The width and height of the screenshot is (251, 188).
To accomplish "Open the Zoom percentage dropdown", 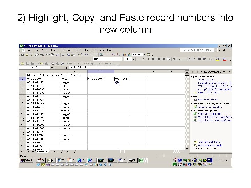I will [144, 55].
